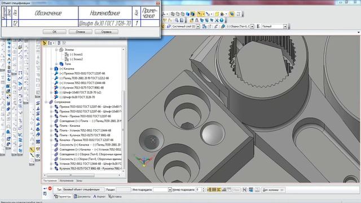Click the Тип field Базовый объект спецификации
Image resolution: width=361 pixels, height=203 pixels.
pos(83,189)
